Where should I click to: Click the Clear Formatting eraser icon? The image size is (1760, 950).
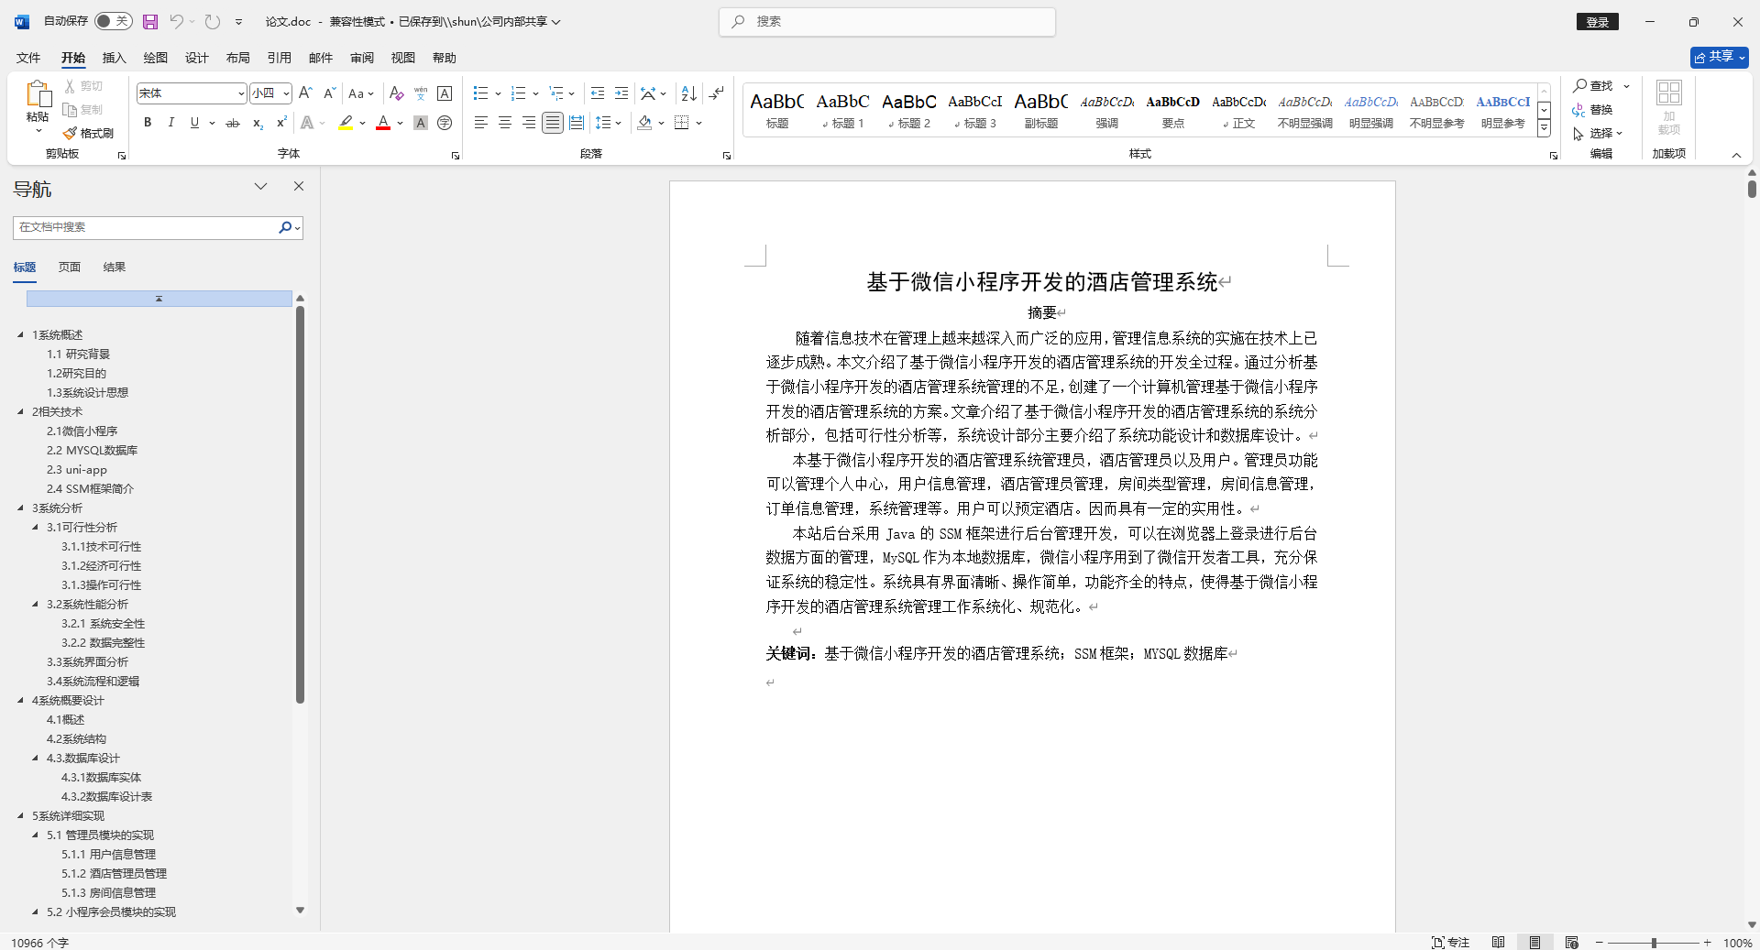pos(396,93)
